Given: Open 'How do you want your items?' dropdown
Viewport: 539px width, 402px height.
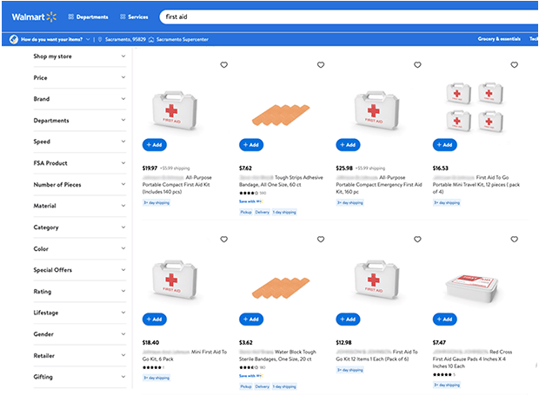Looking at the screenshot, I should [52, 39].
